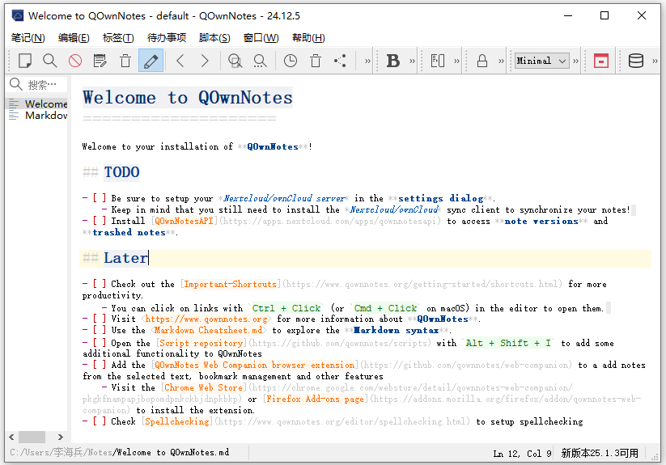
Task: Click the note search input field
Action: coord(45,85)
